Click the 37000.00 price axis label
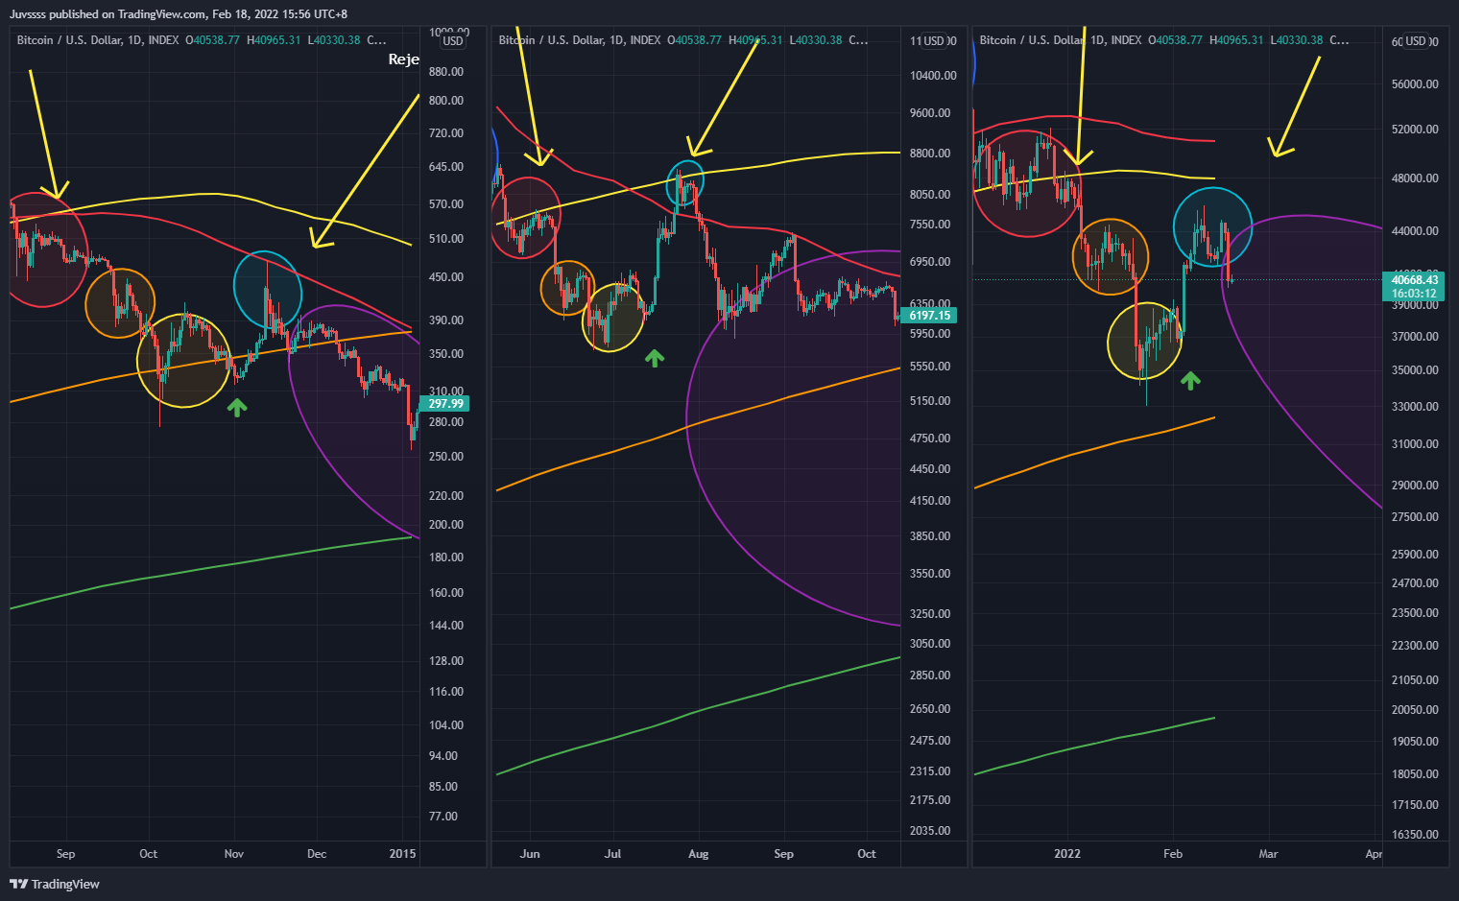The width and height of the screenshot is (1459, 901). click(1415, 337)
